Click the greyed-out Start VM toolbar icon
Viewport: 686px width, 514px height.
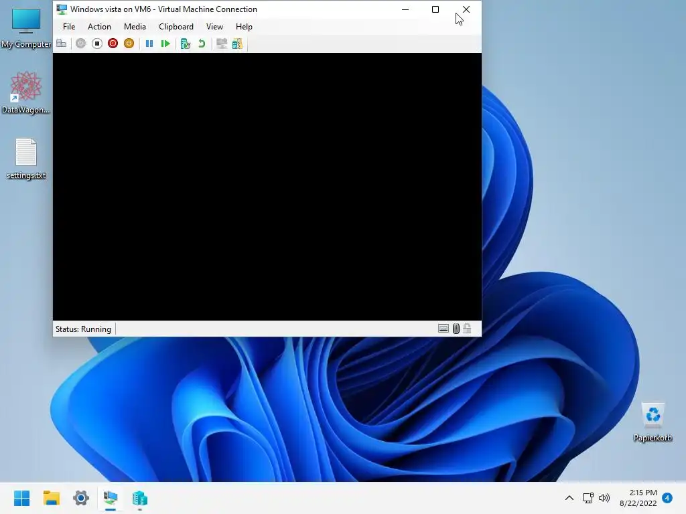coord(80,44)
